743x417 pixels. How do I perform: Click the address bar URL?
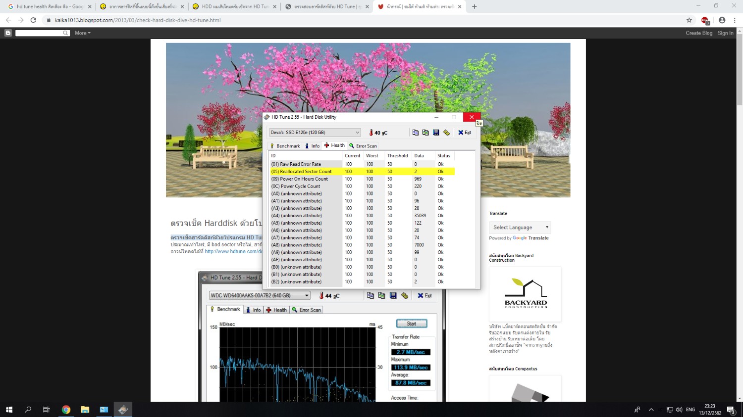(138, 20)
